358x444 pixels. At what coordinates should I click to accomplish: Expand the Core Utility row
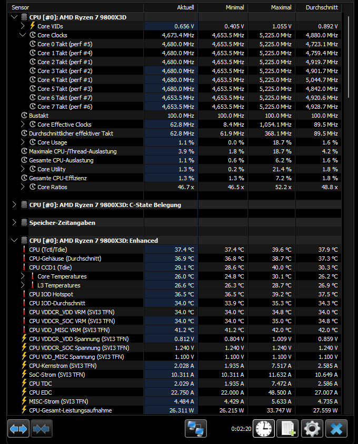point(23,169)
